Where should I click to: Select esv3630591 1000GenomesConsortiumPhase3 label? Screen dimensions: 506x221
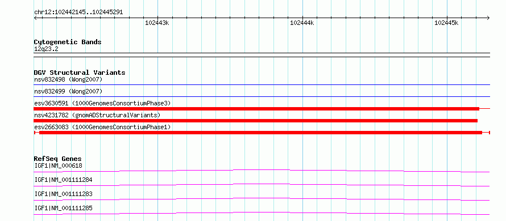[x=102, y=103]
